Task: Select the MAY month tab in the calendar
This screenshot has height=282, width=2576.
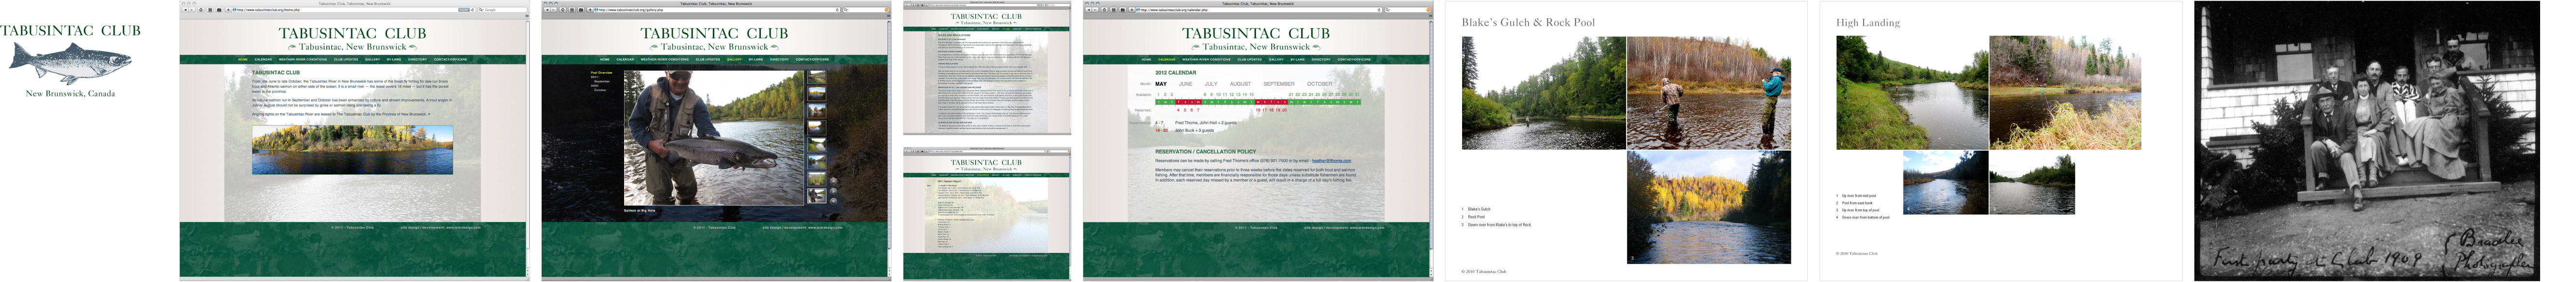Action: pos(1161,84)
